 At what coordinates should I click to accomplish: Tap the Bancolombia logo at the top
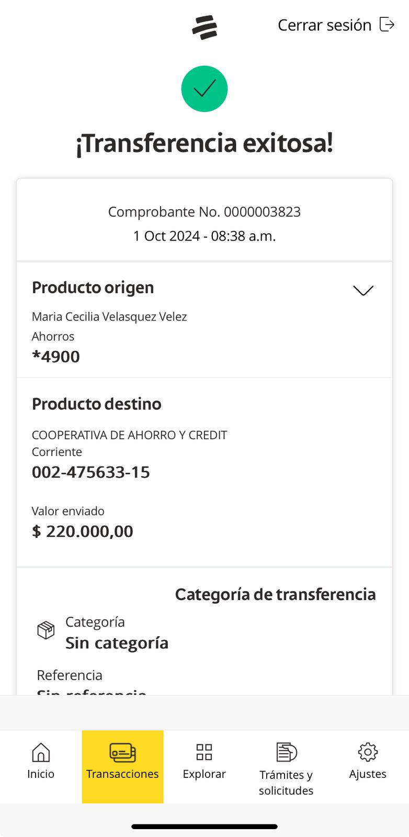[204, 27]
